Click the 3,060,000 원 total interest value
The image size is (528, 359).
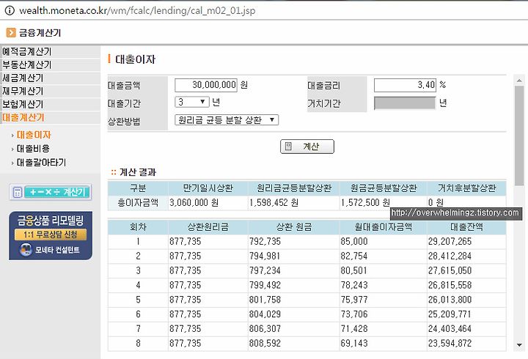click(x=194, y=203)
